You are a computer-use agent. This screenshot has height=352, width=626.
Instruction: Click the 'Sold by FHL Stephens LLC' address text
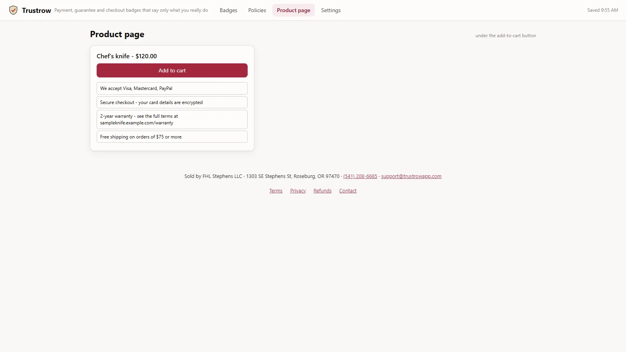[x=262, y=176]
